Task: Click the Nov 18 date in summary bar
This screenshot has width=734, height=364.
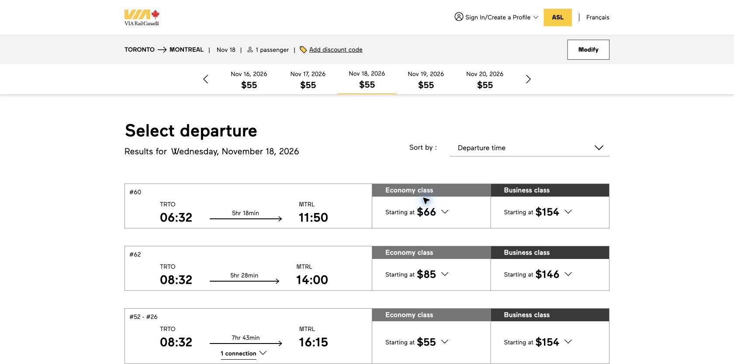Action: click(x=226, y=50)
